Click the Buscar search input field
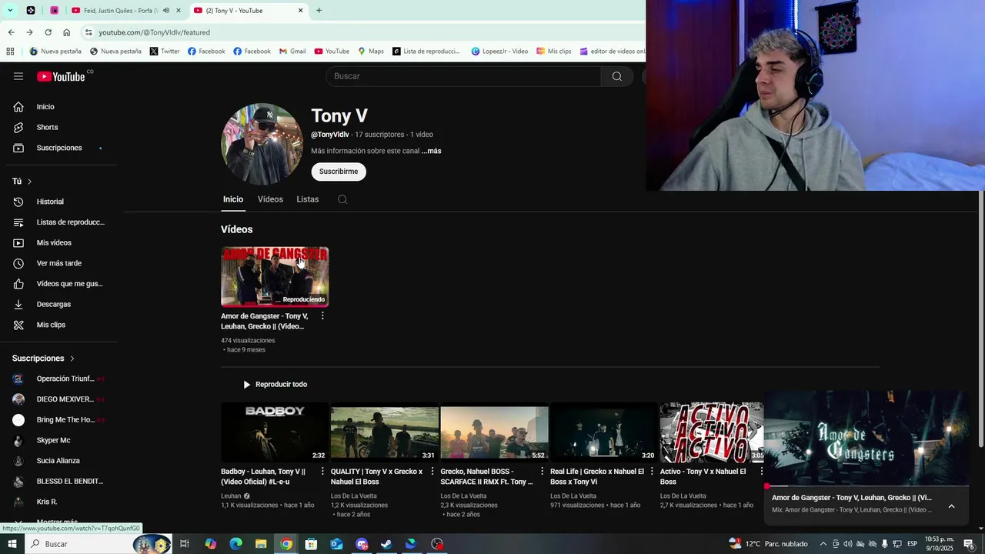Viewport: 985px width, 554px height. click(x=463, y=76)
